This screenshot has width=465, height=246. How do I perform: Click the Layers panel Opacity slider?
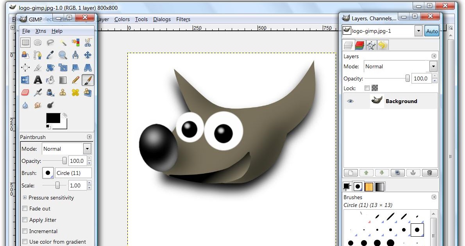(387, 78)
